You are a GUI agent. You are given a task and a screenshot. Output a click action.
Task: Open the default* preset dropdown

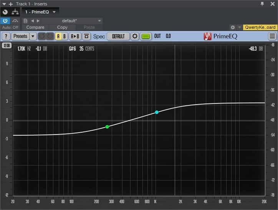[x=72, y=21]
